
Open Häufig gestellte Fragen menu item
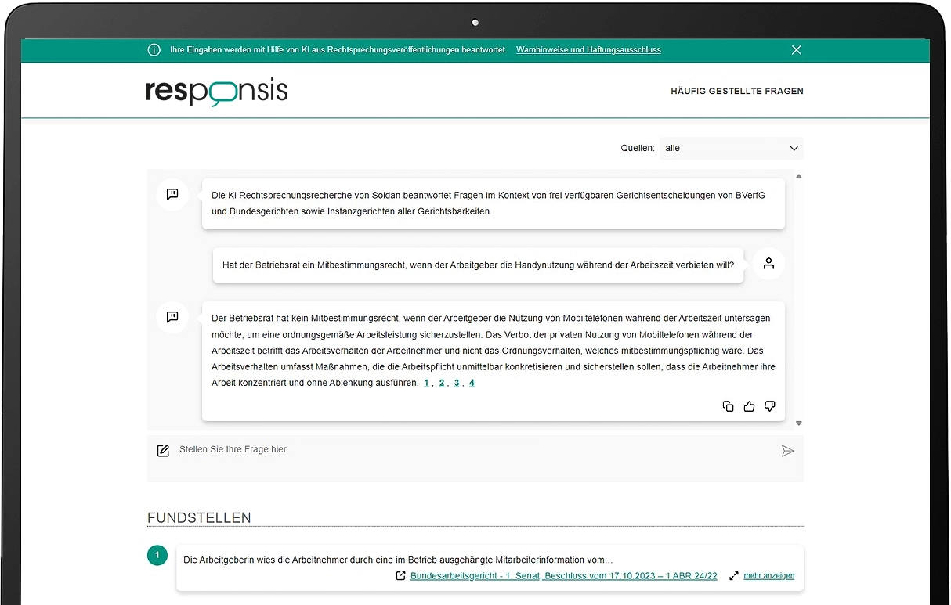point(737,92)
